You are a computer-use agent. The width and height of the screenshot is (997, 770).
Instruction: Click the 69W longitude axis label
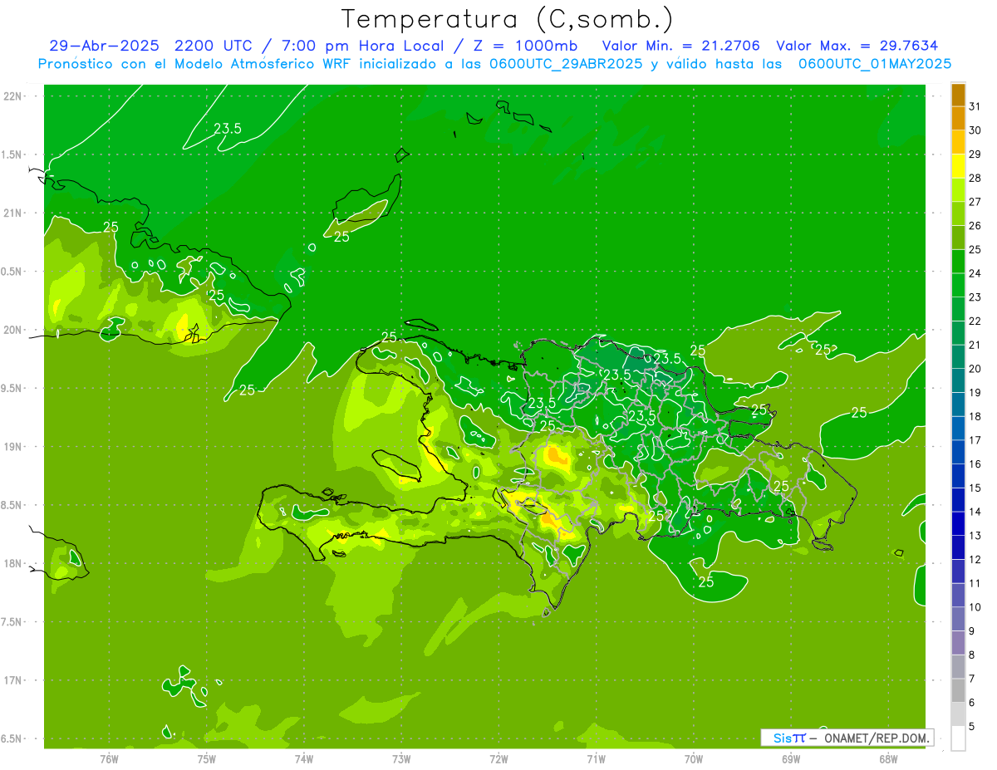pos(791,759)
